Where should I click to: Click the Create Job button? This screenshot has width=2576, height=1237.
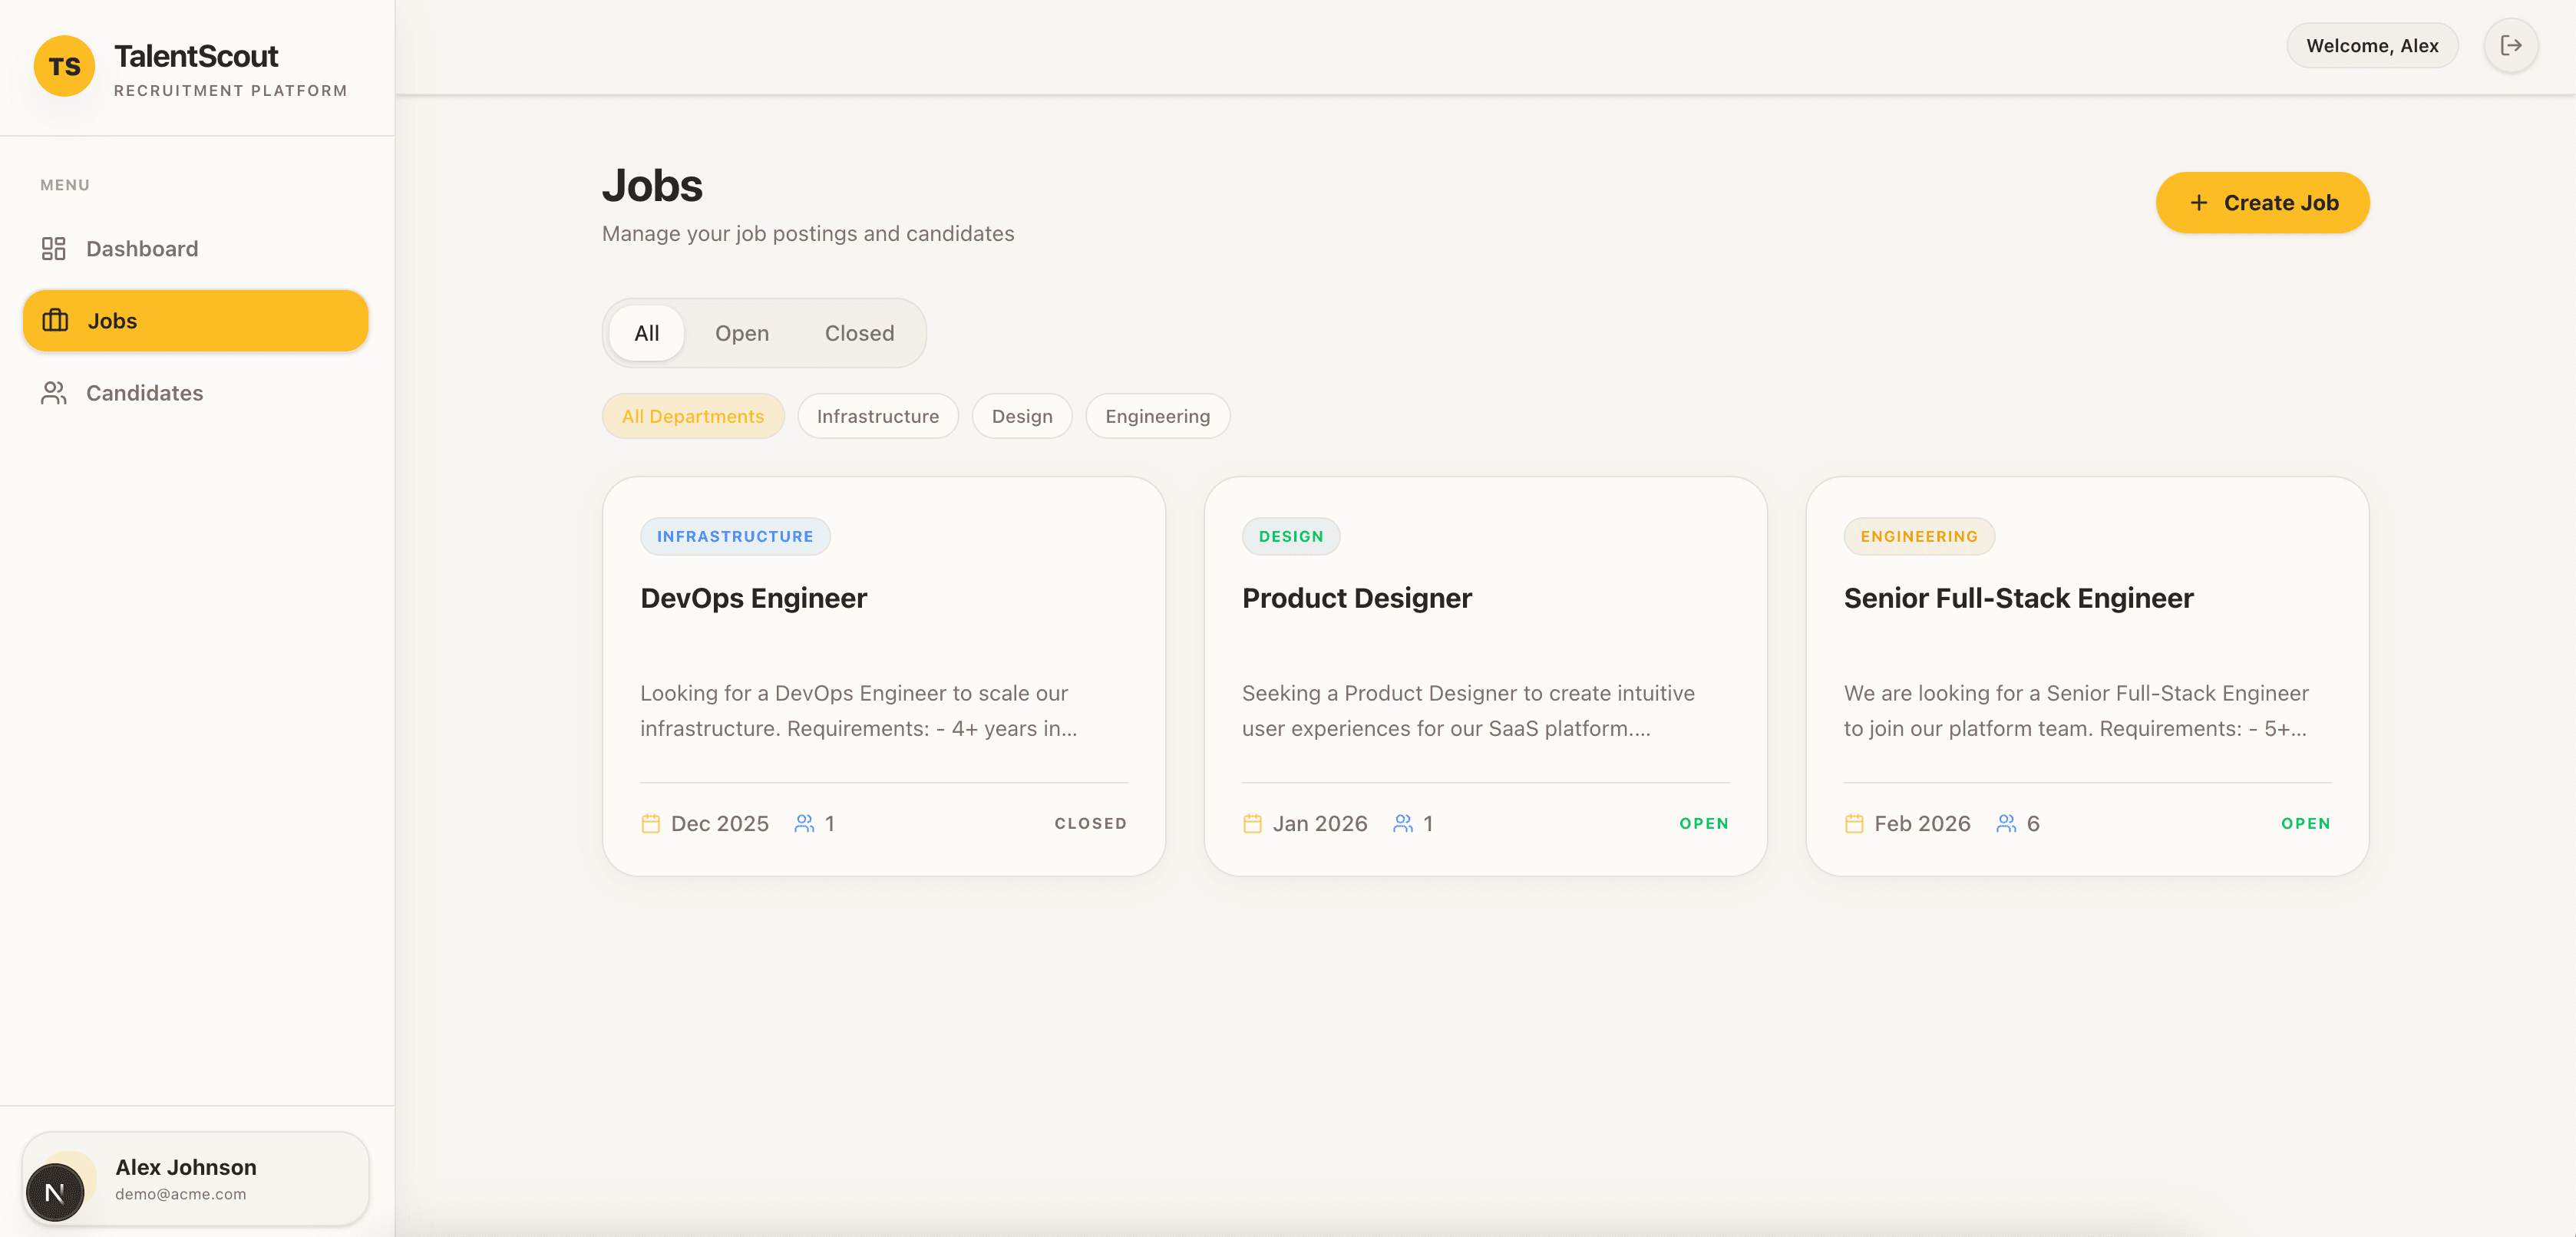[2262, 202]
